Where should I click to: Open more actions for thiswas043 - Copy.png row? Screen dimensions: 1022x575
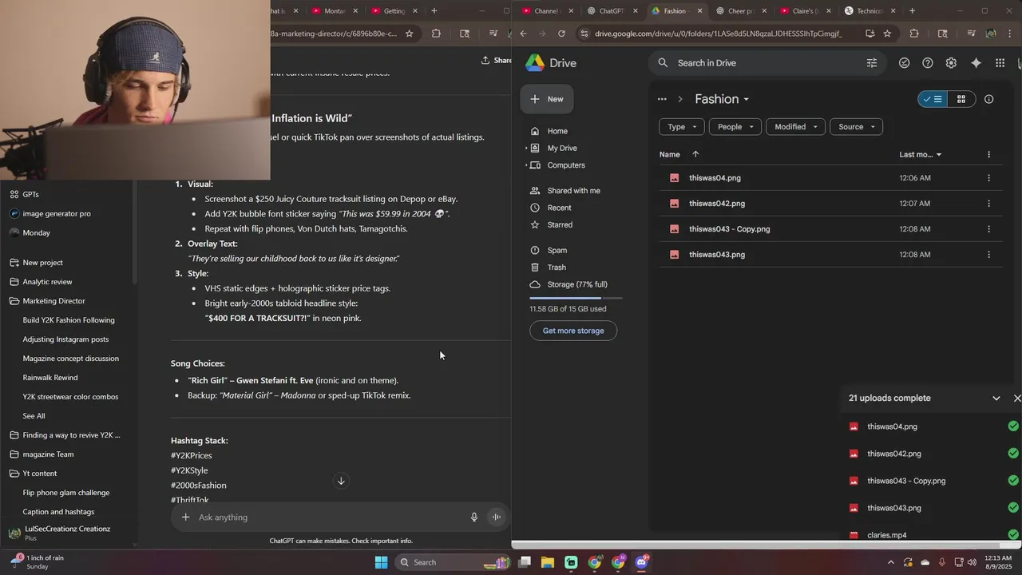click(988, 229)
